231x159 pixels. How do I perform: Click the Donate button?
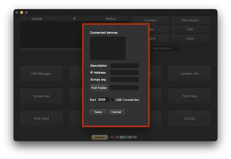100,137
